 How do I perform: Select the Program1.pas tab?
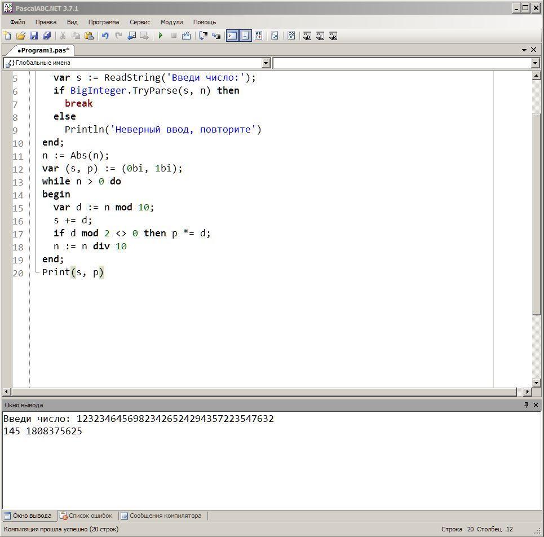pyautogui.click(x=43, y=50)
